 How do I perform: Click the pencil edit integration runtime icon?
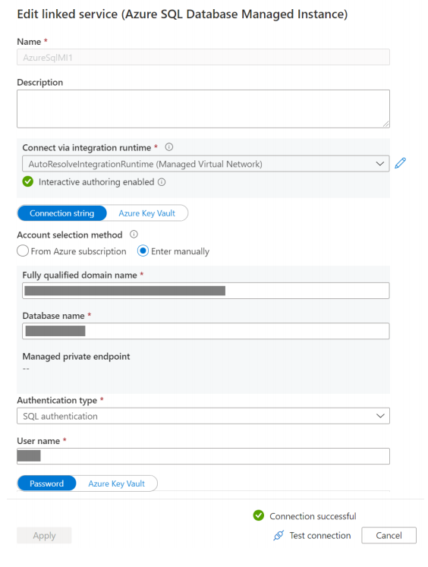pyautogui.click(x=400, y=163)
